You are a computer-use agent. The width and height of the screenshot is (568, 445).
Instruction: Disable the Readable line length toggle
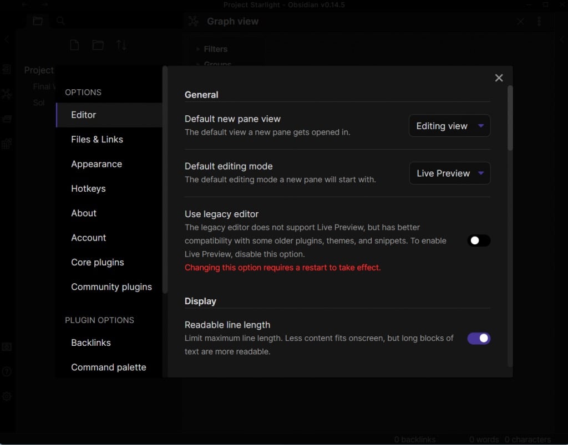pyautogui.click(x=479, y=338)
